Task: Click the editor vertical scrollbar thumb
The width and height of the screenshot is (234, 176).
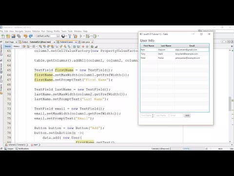Action: point(230,104)
